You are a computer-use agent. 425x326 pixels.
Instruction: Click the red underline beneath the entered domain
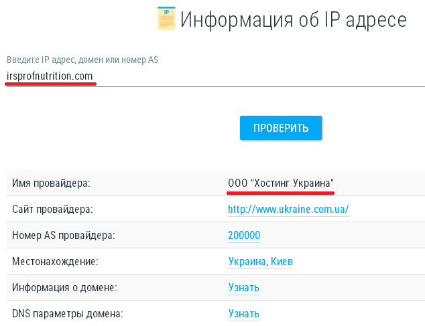pos(51,84)
